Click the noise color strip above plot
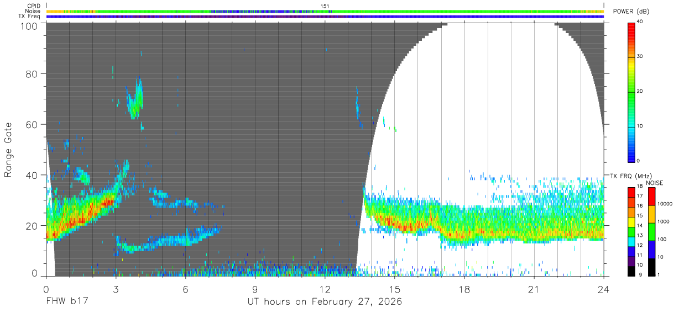Screen dimensions: 679x313 (x=325, y=11)
